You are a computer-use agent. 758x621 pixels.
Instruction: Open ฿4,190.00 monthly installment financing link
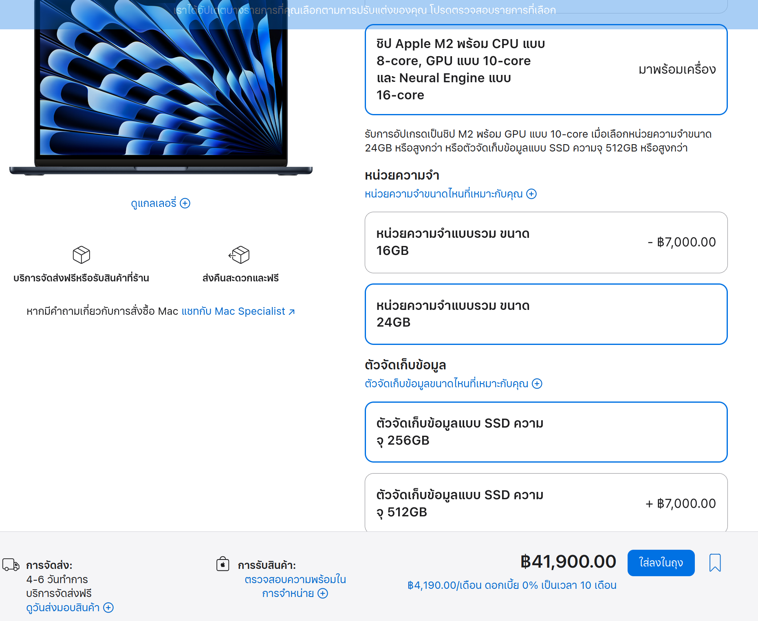pyautogui.click(x=512, y=585)
